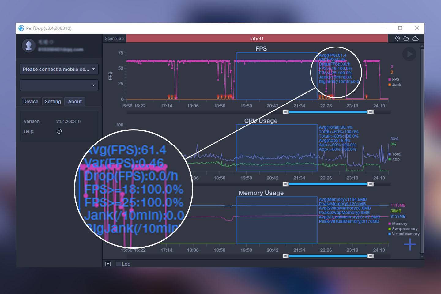The height and width of the screenshot is (294, 441).
Task: Click the user profile avatar
Action: click(x=29, y=46)
